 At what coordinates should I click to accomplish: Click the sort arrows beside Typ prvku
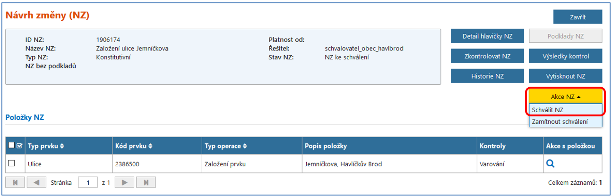(x=62, y=146)
